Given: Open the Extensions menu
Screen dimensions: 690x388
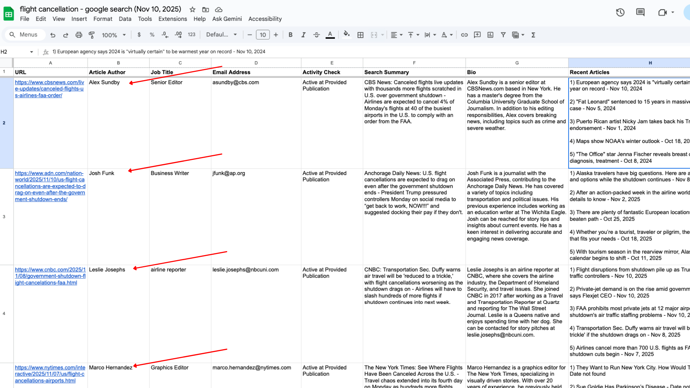Looking at the screenshot, I should [172, 19].
